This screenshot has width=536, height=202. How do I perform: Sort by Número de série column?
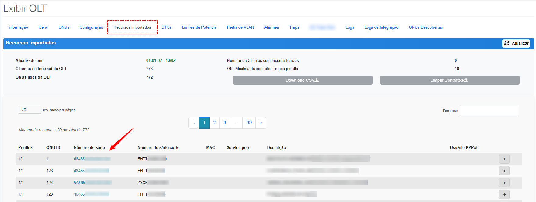pos(89,148)
